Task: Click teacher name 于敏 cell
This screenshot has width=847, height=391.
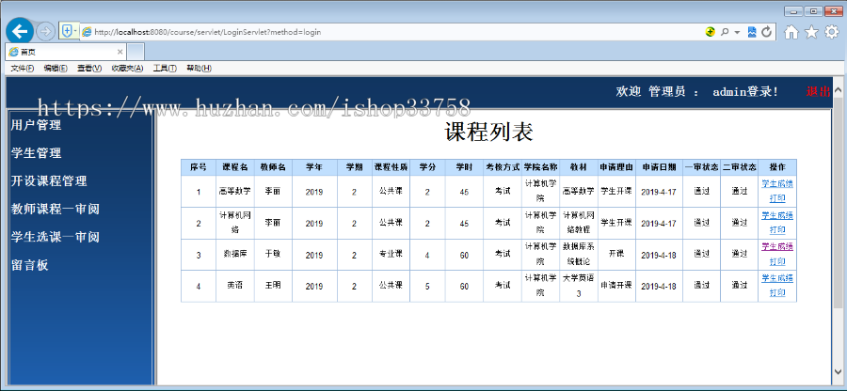Action: tap(273, 255)
